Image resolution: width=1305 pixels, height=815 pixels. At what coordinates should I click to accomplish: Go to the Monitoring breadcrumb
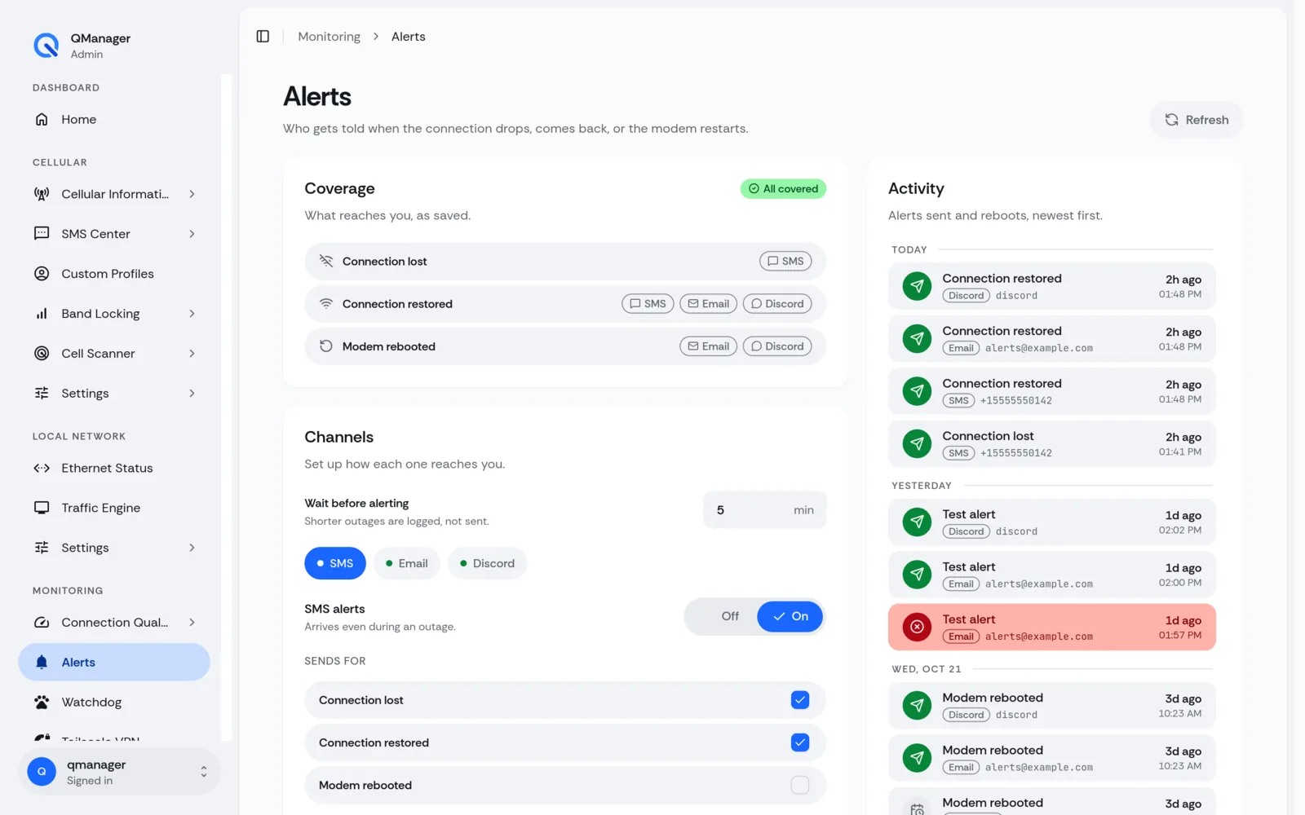tap(329, 37)
